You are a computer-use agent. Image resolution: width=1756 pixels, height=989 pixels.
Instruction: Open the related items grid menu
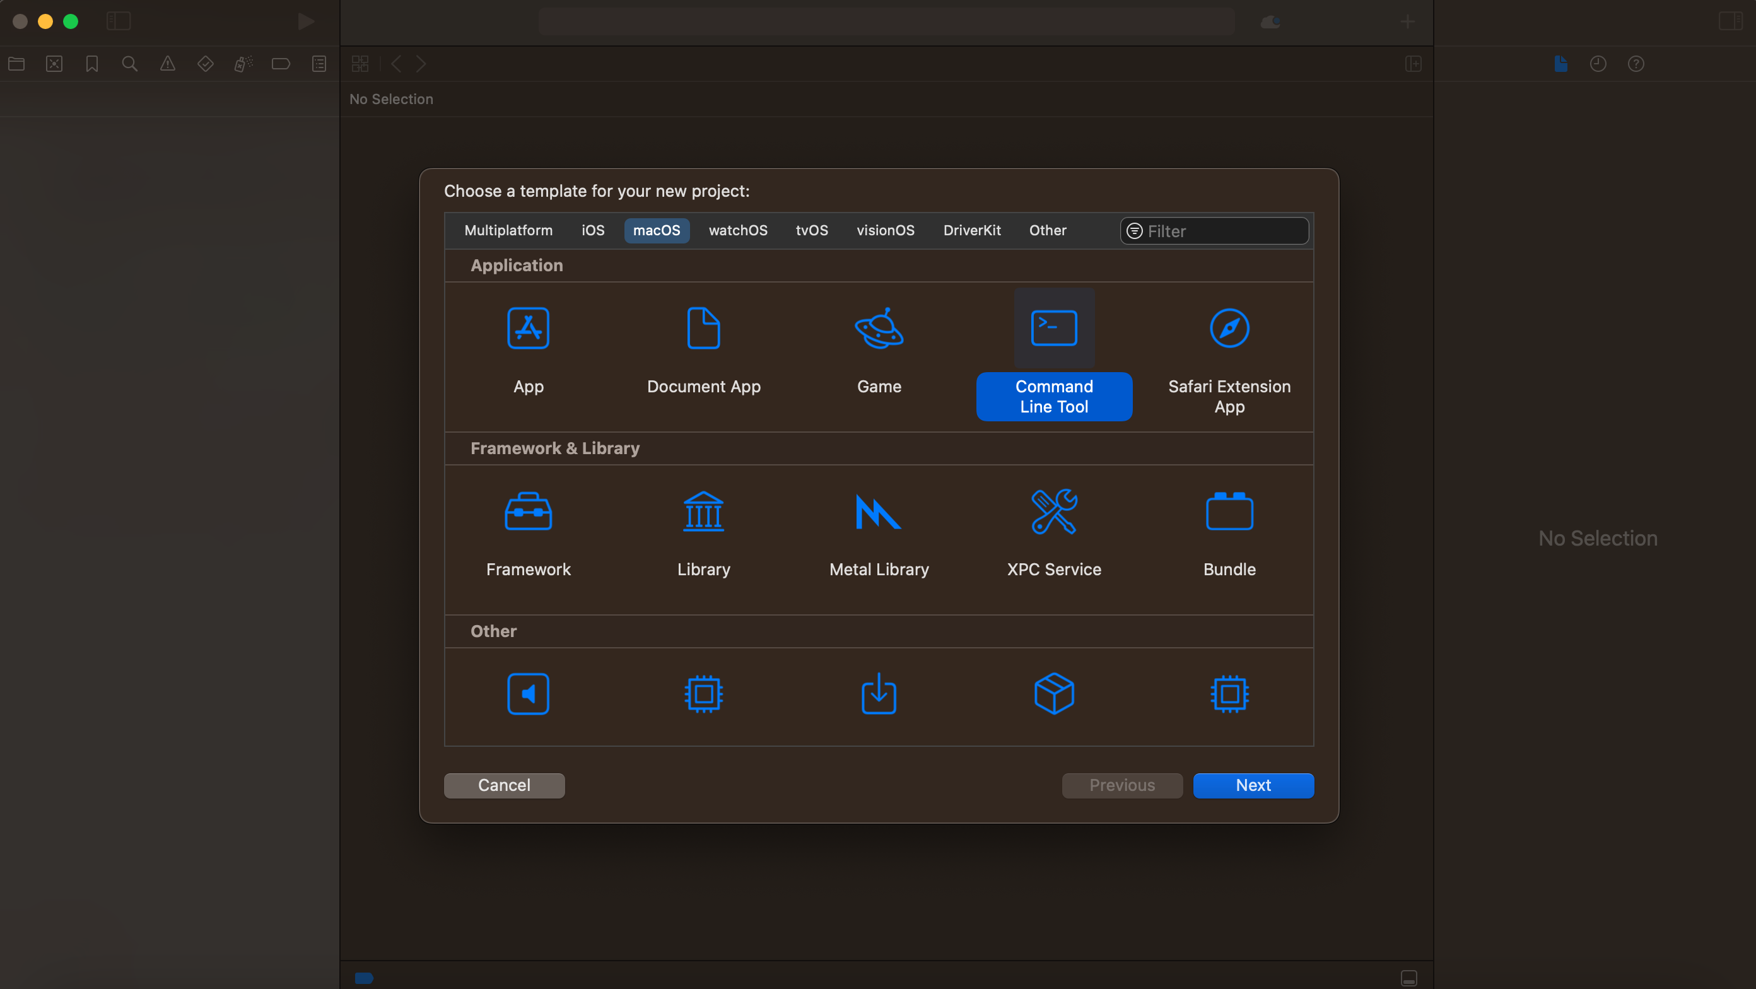click(360, 63)
